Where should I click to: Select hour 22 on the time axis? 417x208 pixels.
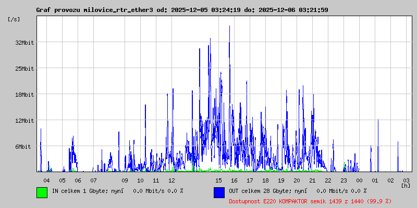tap(328, 180)
